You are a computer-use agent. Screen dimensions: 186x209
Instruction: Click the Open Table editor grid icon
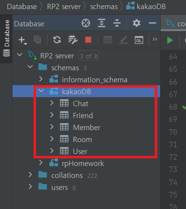108,40
